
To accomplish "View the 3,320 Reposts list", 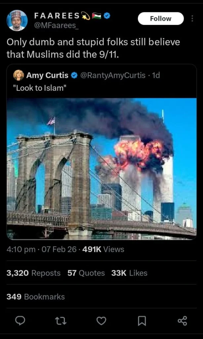I will coord(33,273).
